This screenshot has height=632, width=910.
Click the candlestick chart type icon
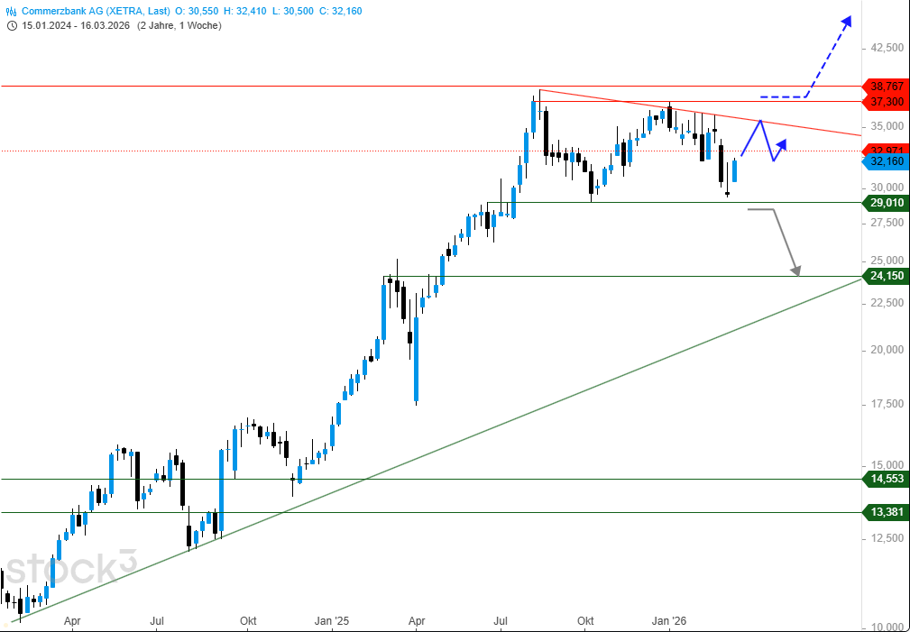click(x=12, y=10)
